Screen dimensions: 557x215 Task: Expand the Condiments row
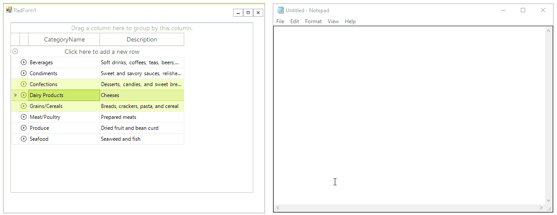coord(24,73)
